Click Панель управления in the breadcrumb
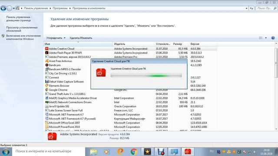278x156 pixels. click(x=36, y=8)
